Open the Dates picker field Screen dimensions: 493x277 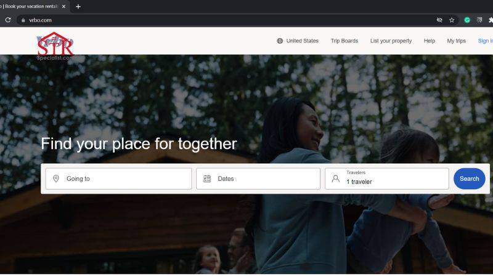[x=258, y=179]
